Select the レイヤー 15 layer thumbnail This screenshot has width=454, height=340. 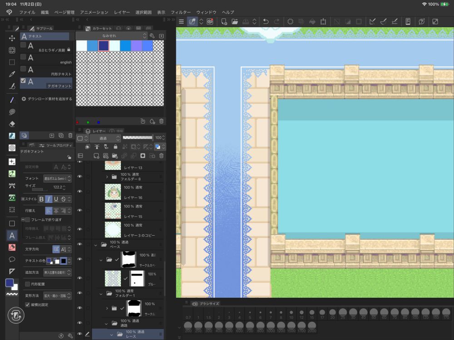pyautogui.click(x=113, y=211)
